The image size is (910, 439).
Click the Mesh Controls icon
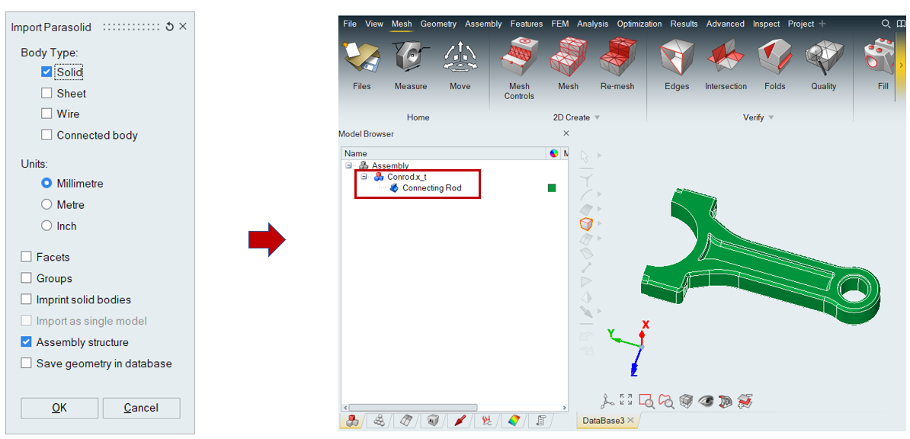(519, 59)
